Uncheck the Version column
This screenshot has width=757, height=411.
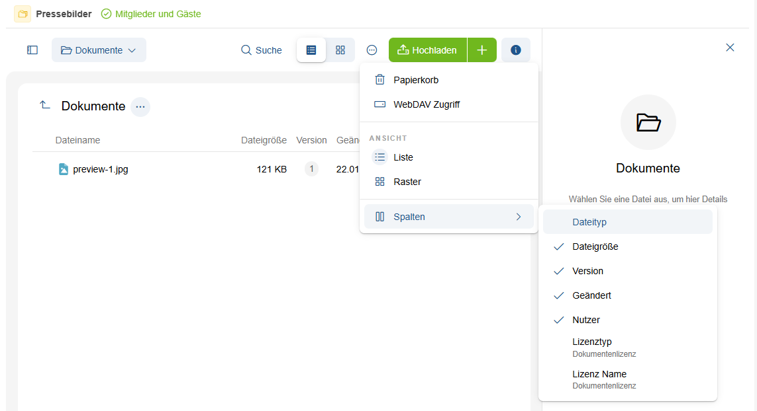pyautogui.click(x=587, y=271)
